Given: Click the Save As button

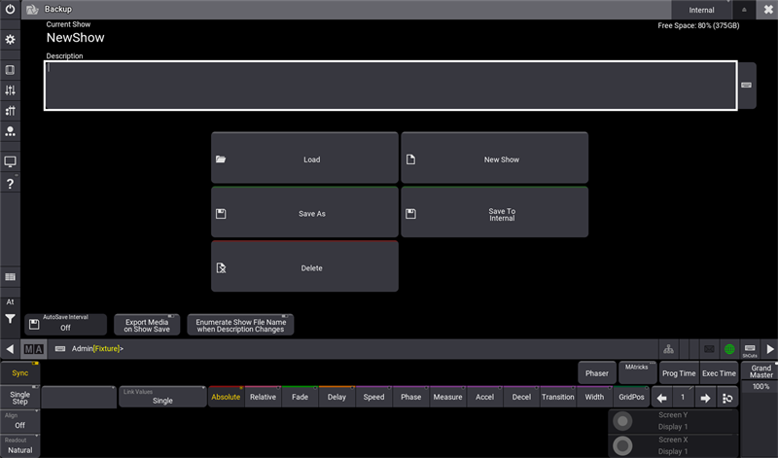Looking at the screenshot, I should click(304, 212).
